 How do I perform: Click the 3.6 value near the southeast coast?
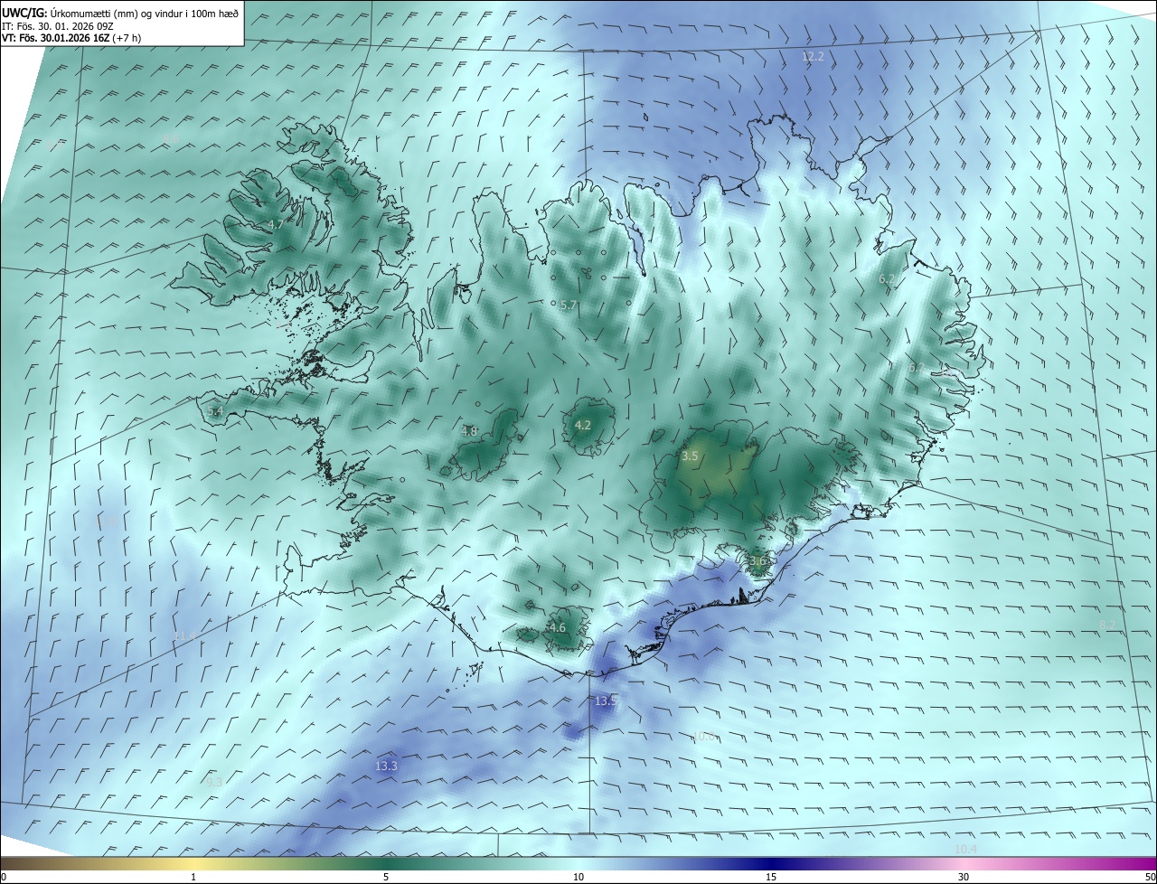758,561
